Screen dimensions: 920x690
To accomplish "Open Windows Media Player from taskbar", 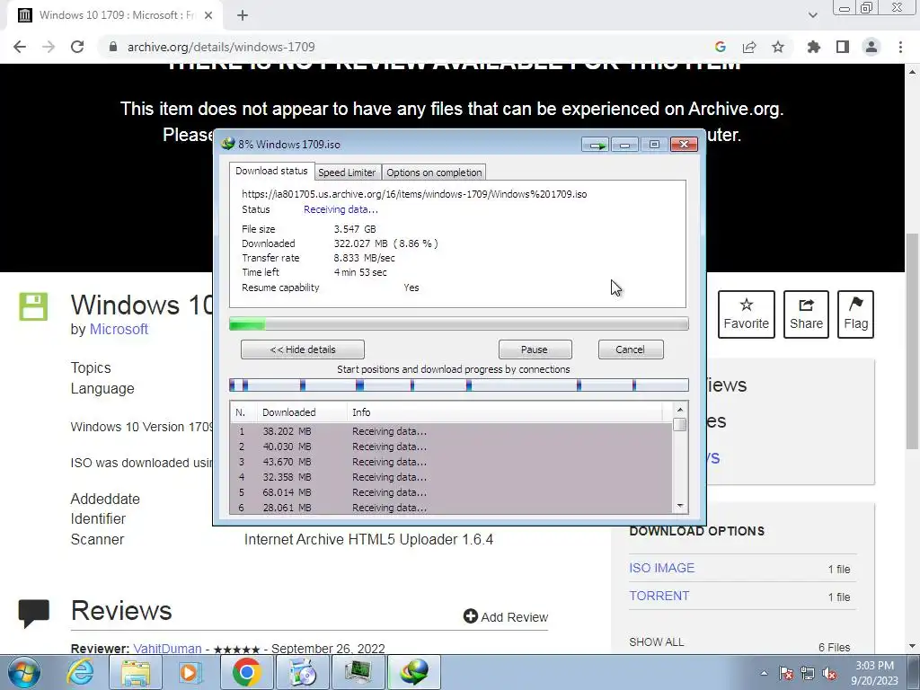I will click(189, 672).
